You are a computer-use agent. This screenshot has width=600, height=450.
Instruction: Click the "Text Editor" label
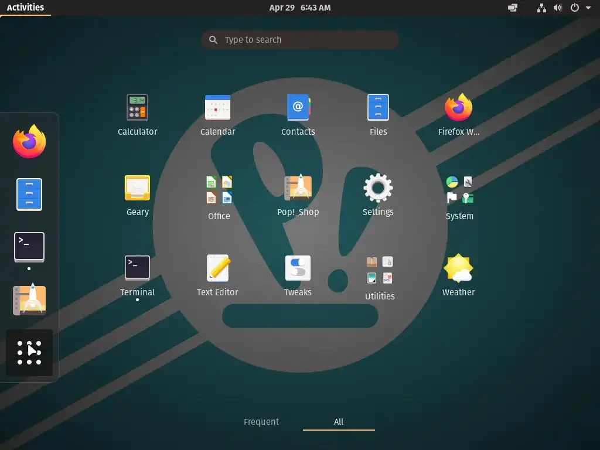[217, 292]
